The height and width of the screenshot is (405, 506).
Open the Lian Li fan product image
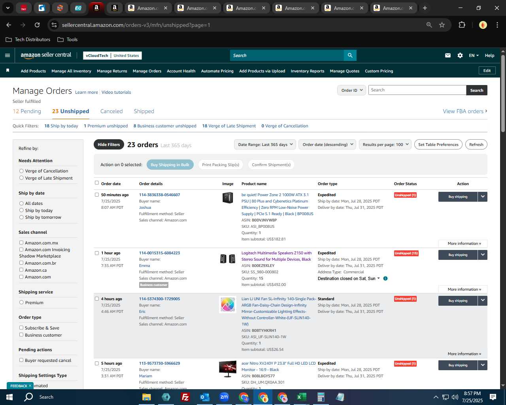pyautogui.click(x=228, y=305)
